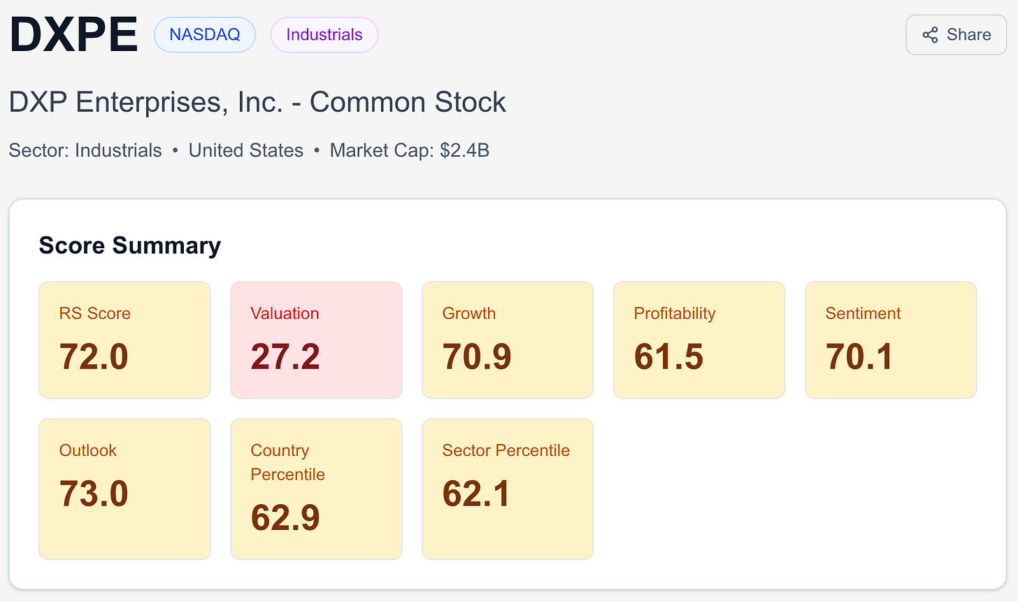
Task: Click the NASDAQ exchange badge
Action: pos(205,34)
